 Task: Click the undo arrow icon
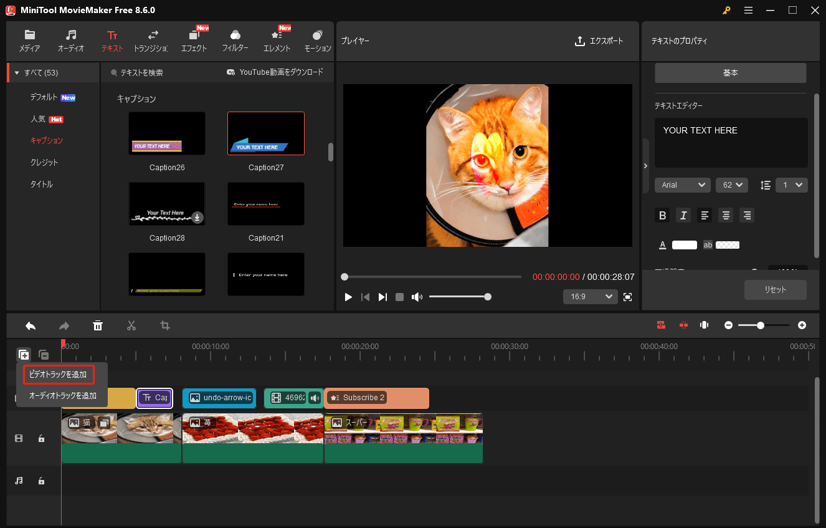[x=30, y=325]
